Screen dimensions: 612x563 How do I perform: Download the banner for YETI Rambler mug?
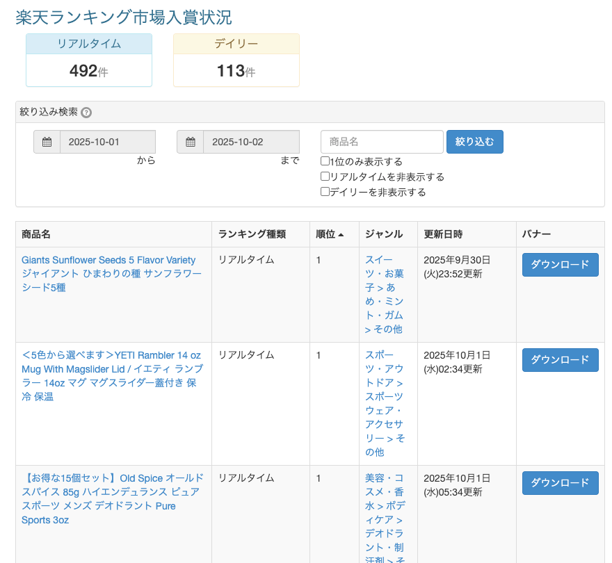point(560,360)
